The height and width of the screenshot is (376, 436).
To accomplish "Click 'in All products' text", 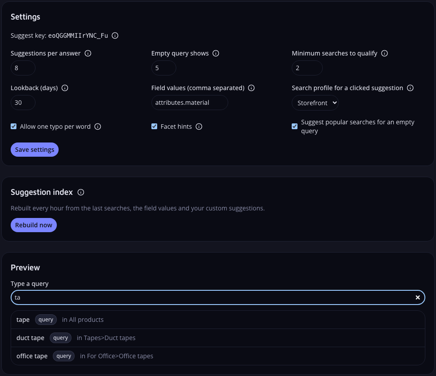I will point(83,320).
